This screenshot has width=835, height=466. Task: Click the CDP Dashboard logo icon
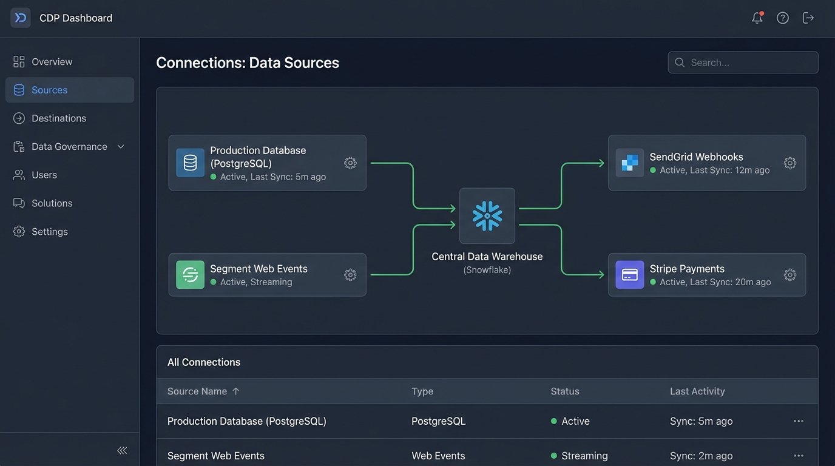(x=21, y=18)
